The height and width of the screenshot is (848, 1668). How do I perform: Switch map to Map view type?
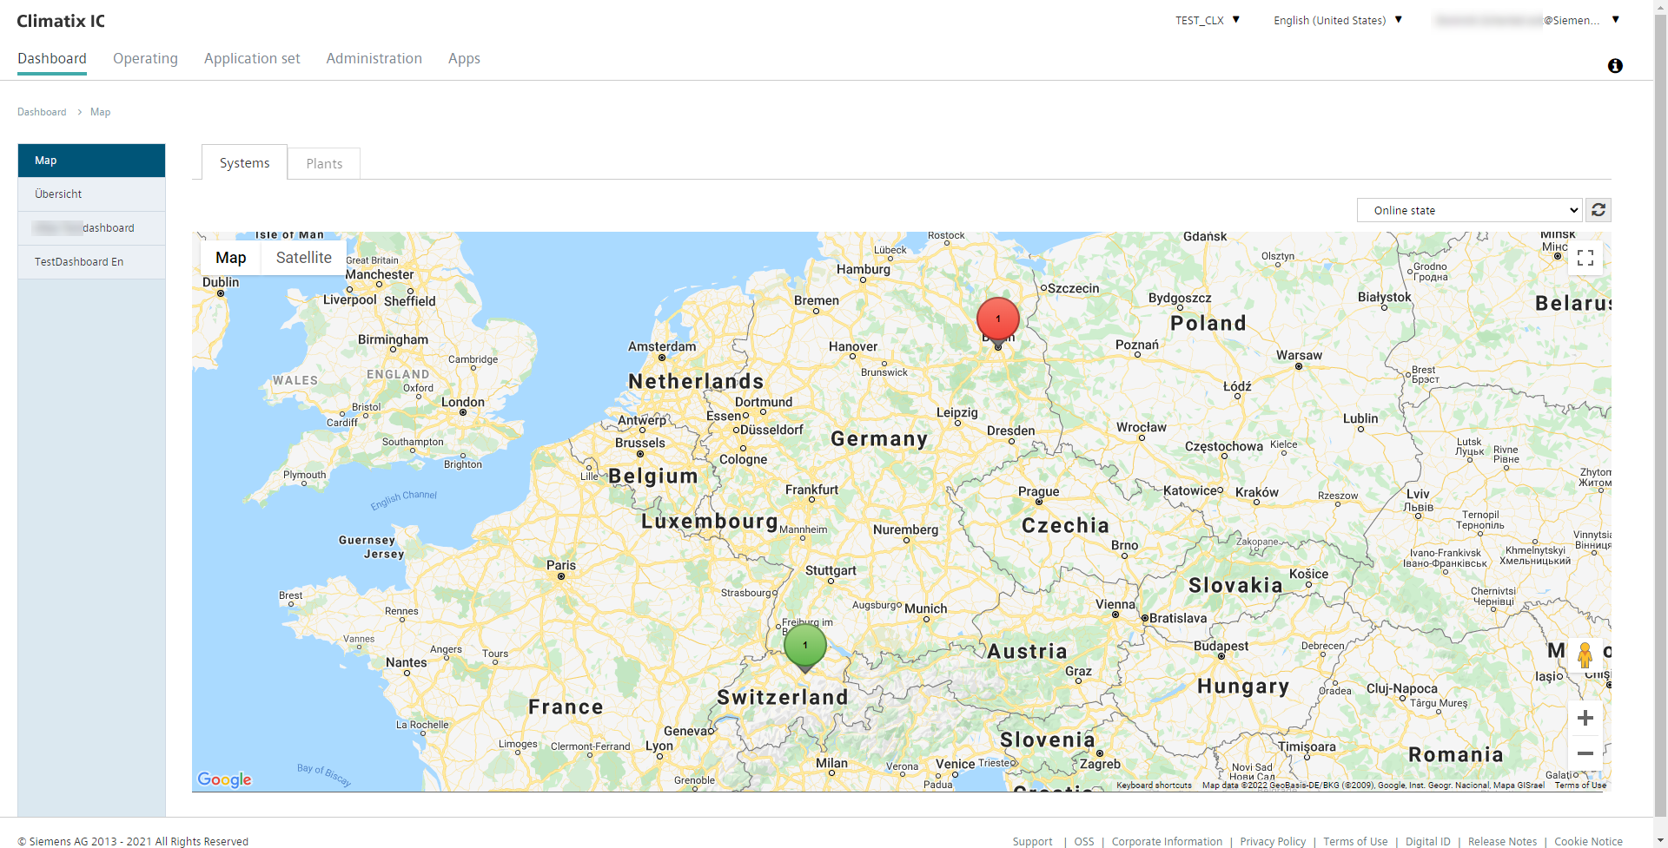point(231,258)
